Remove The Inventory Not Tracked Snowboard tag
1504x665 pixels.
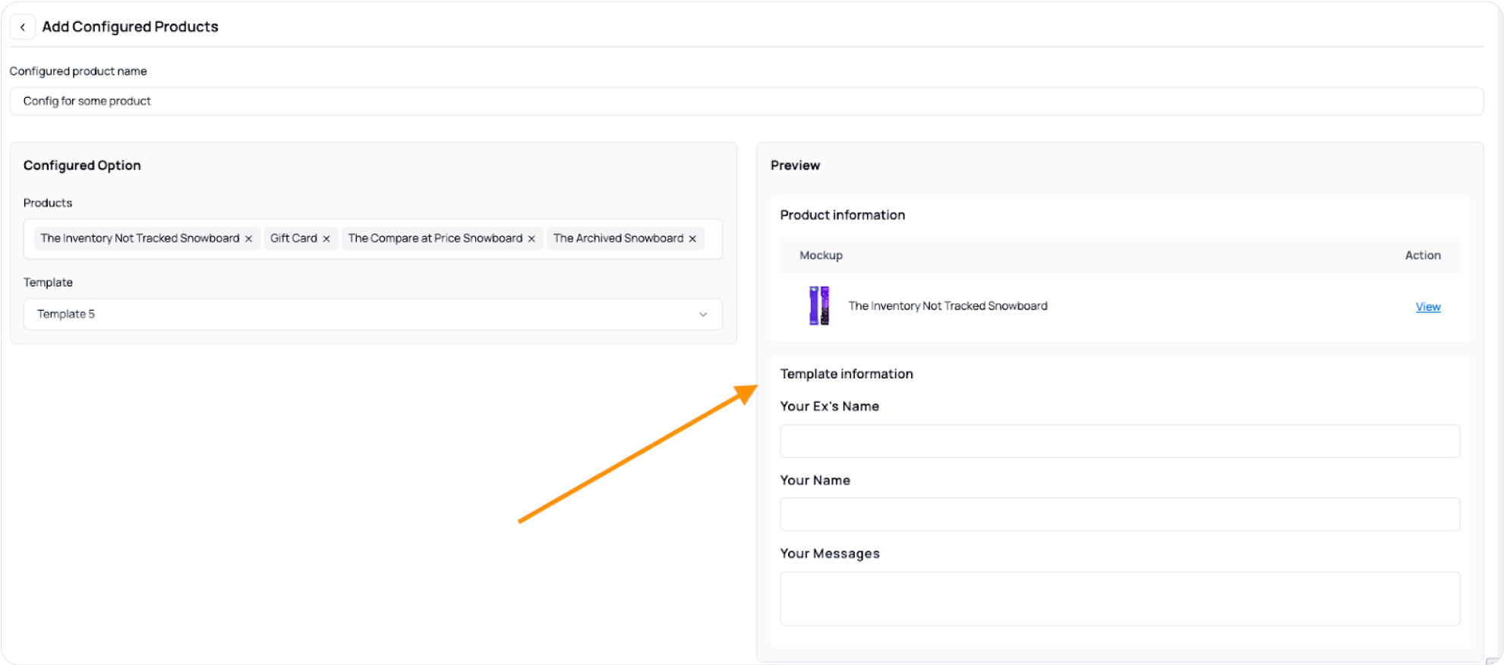(x=248, y=239)
